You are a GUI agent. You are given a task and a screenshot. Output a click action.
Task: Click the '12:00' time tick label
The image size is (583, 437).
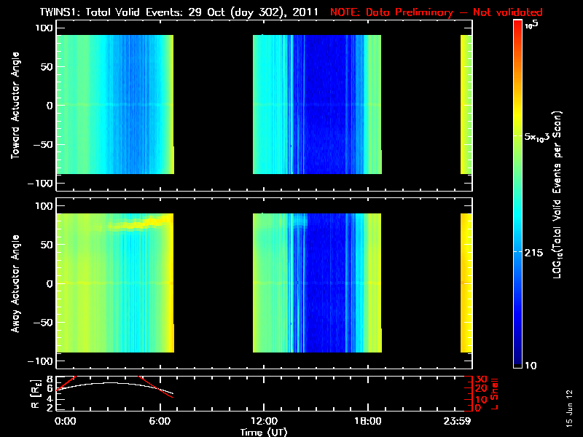click(x=264, y=421)
